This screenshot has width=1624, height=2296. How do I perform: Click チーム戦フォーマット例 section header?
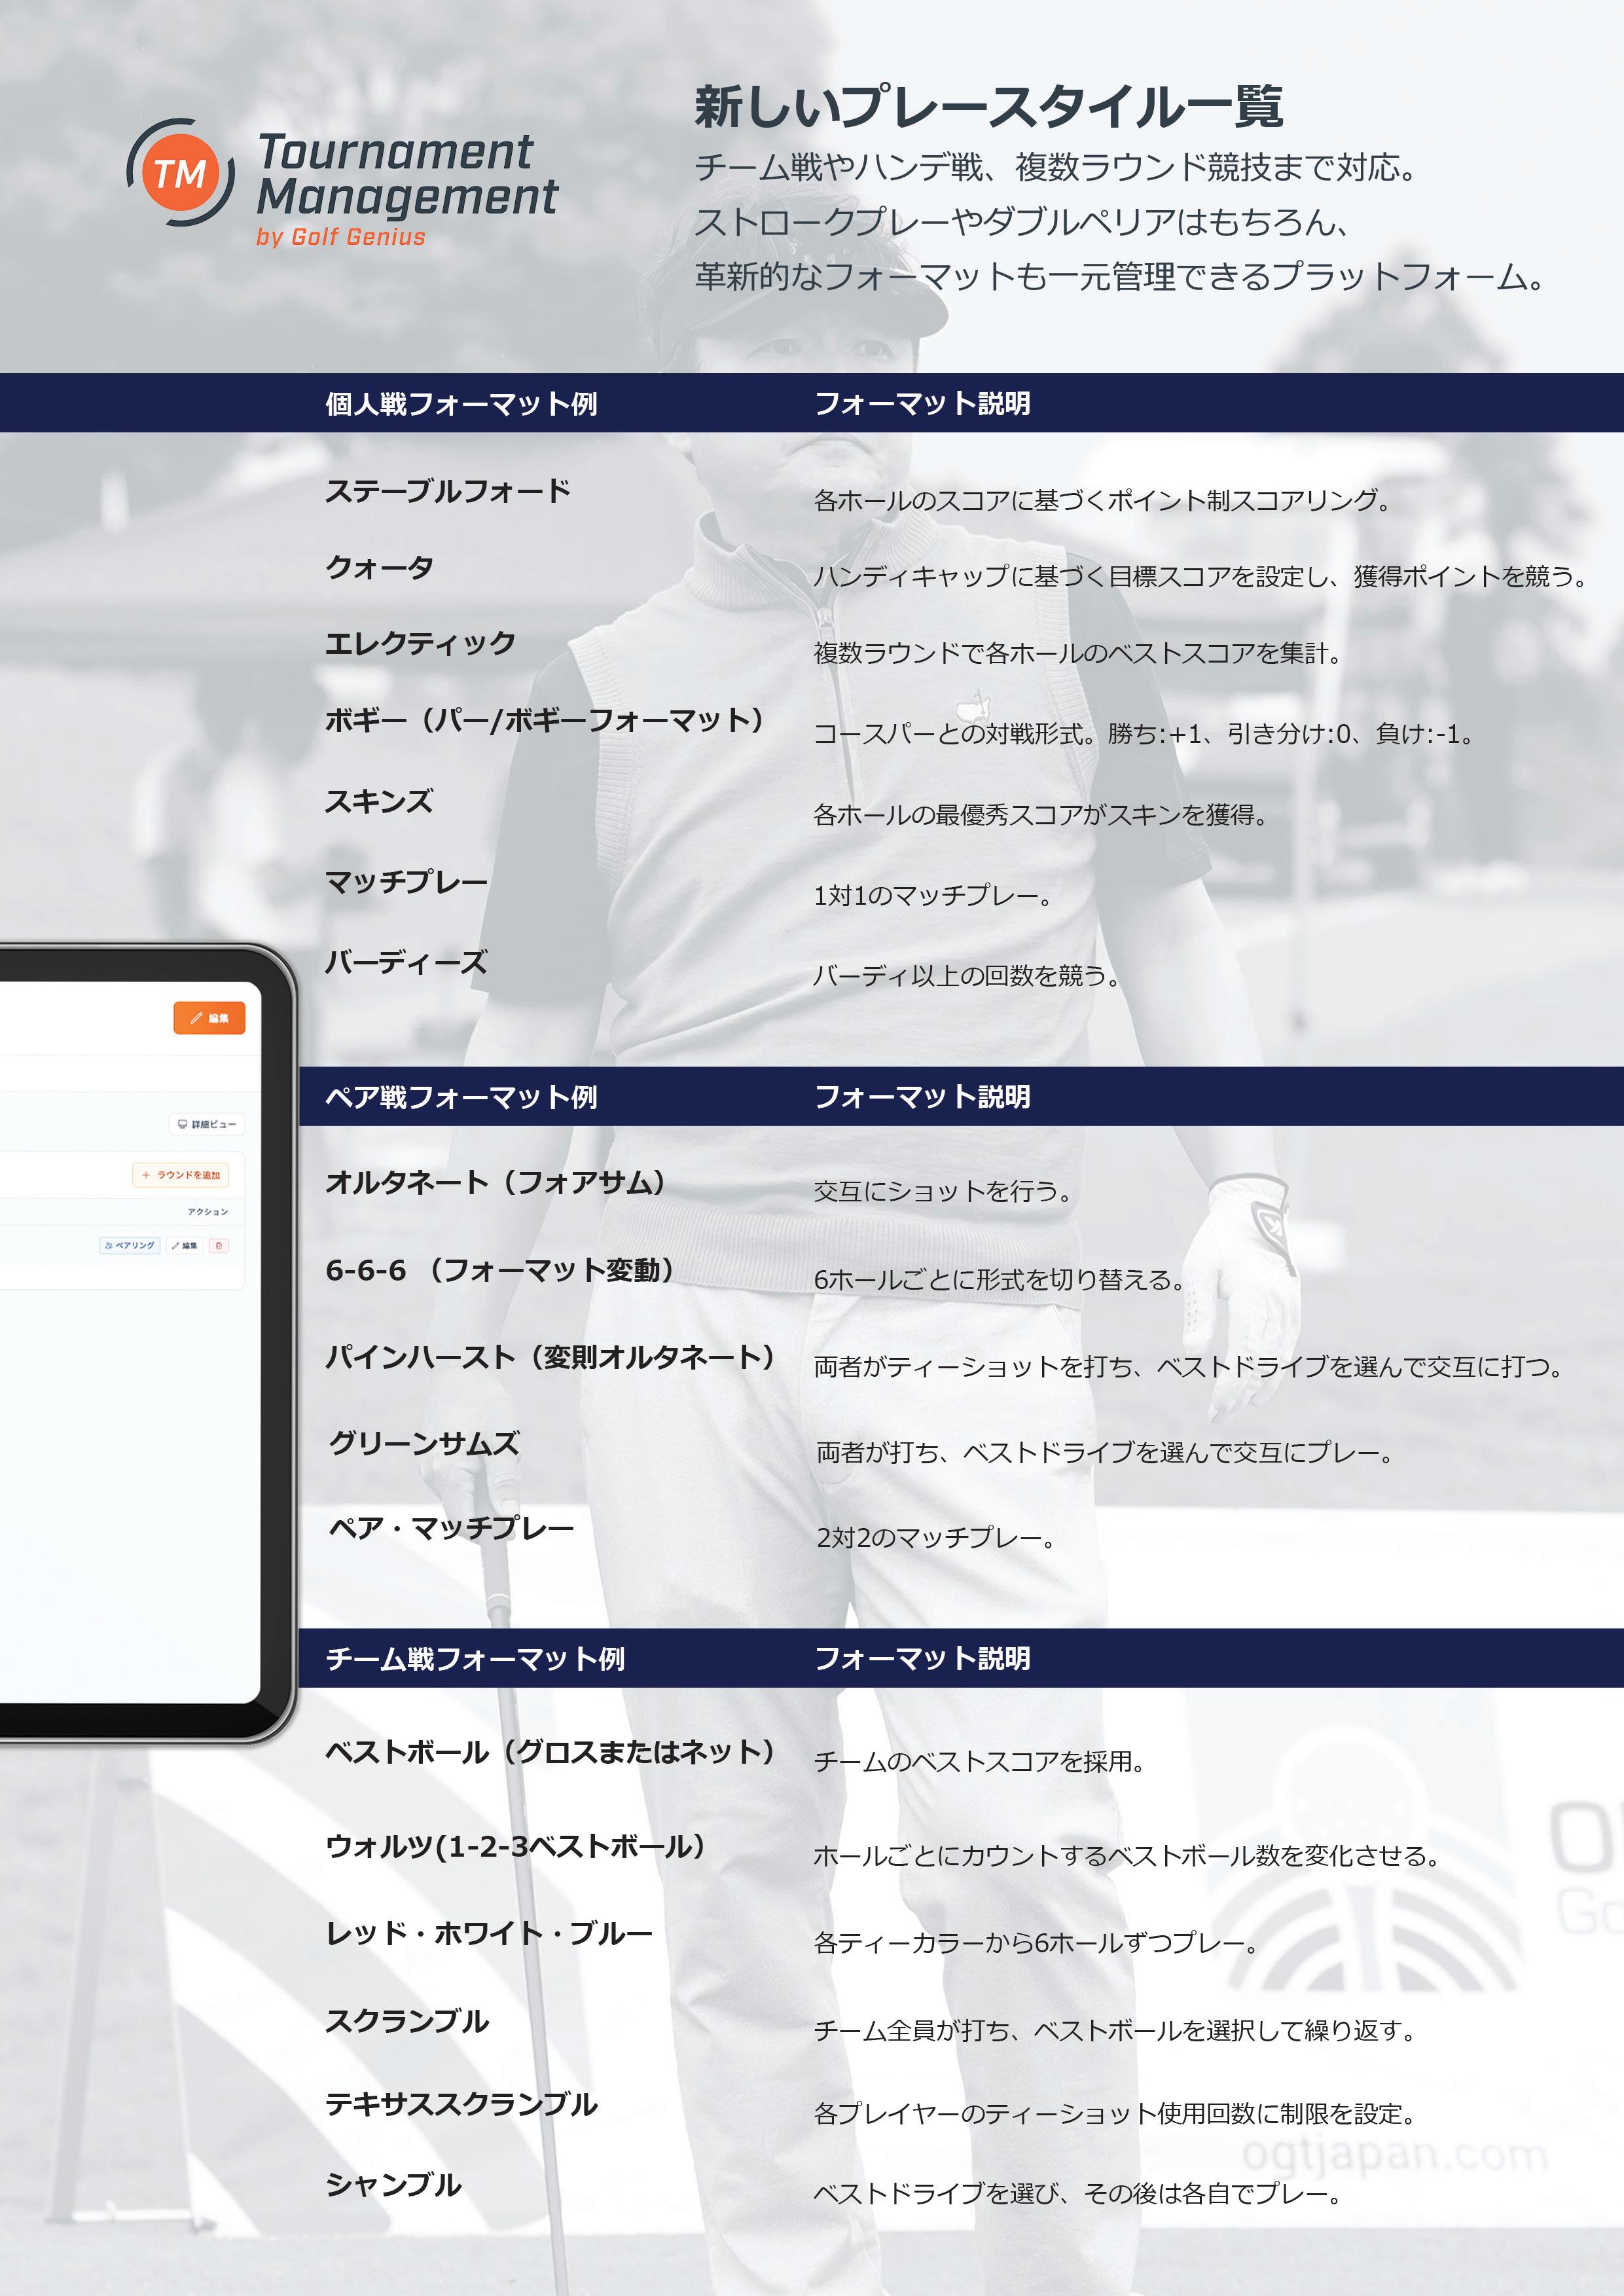(x=475, y=1659)
